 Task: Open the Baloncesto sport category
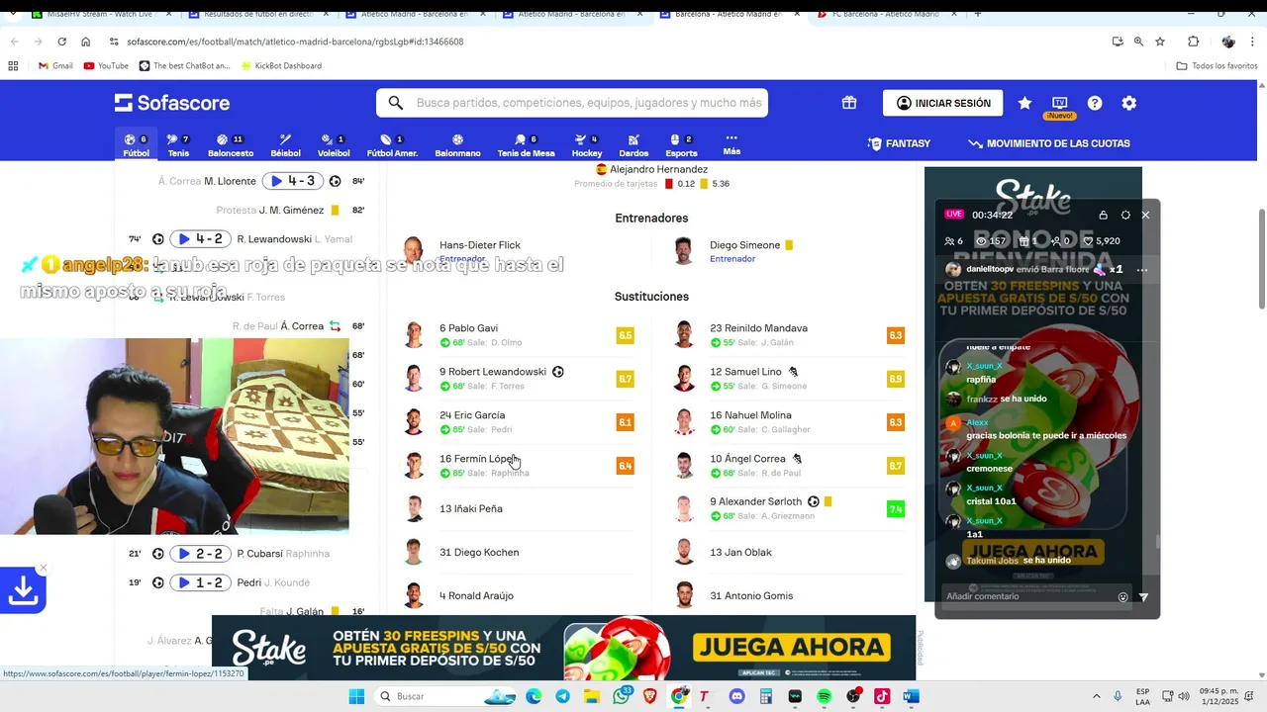tap(231, 145)
